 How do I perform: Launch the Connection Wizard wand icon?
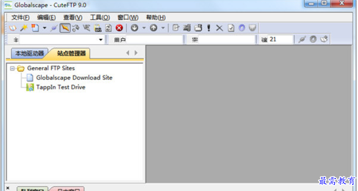[24, 28]
